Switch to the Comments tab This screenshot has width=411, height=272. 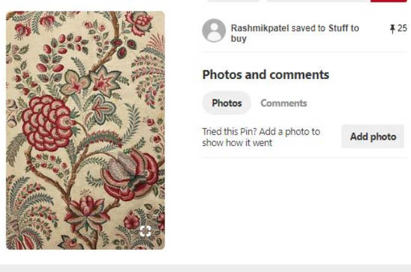(284, 103)
